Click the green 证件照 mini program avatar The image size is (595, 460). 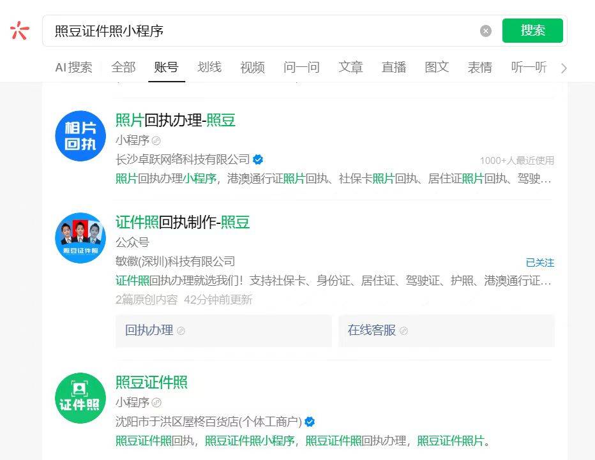(x=80, y=398)
